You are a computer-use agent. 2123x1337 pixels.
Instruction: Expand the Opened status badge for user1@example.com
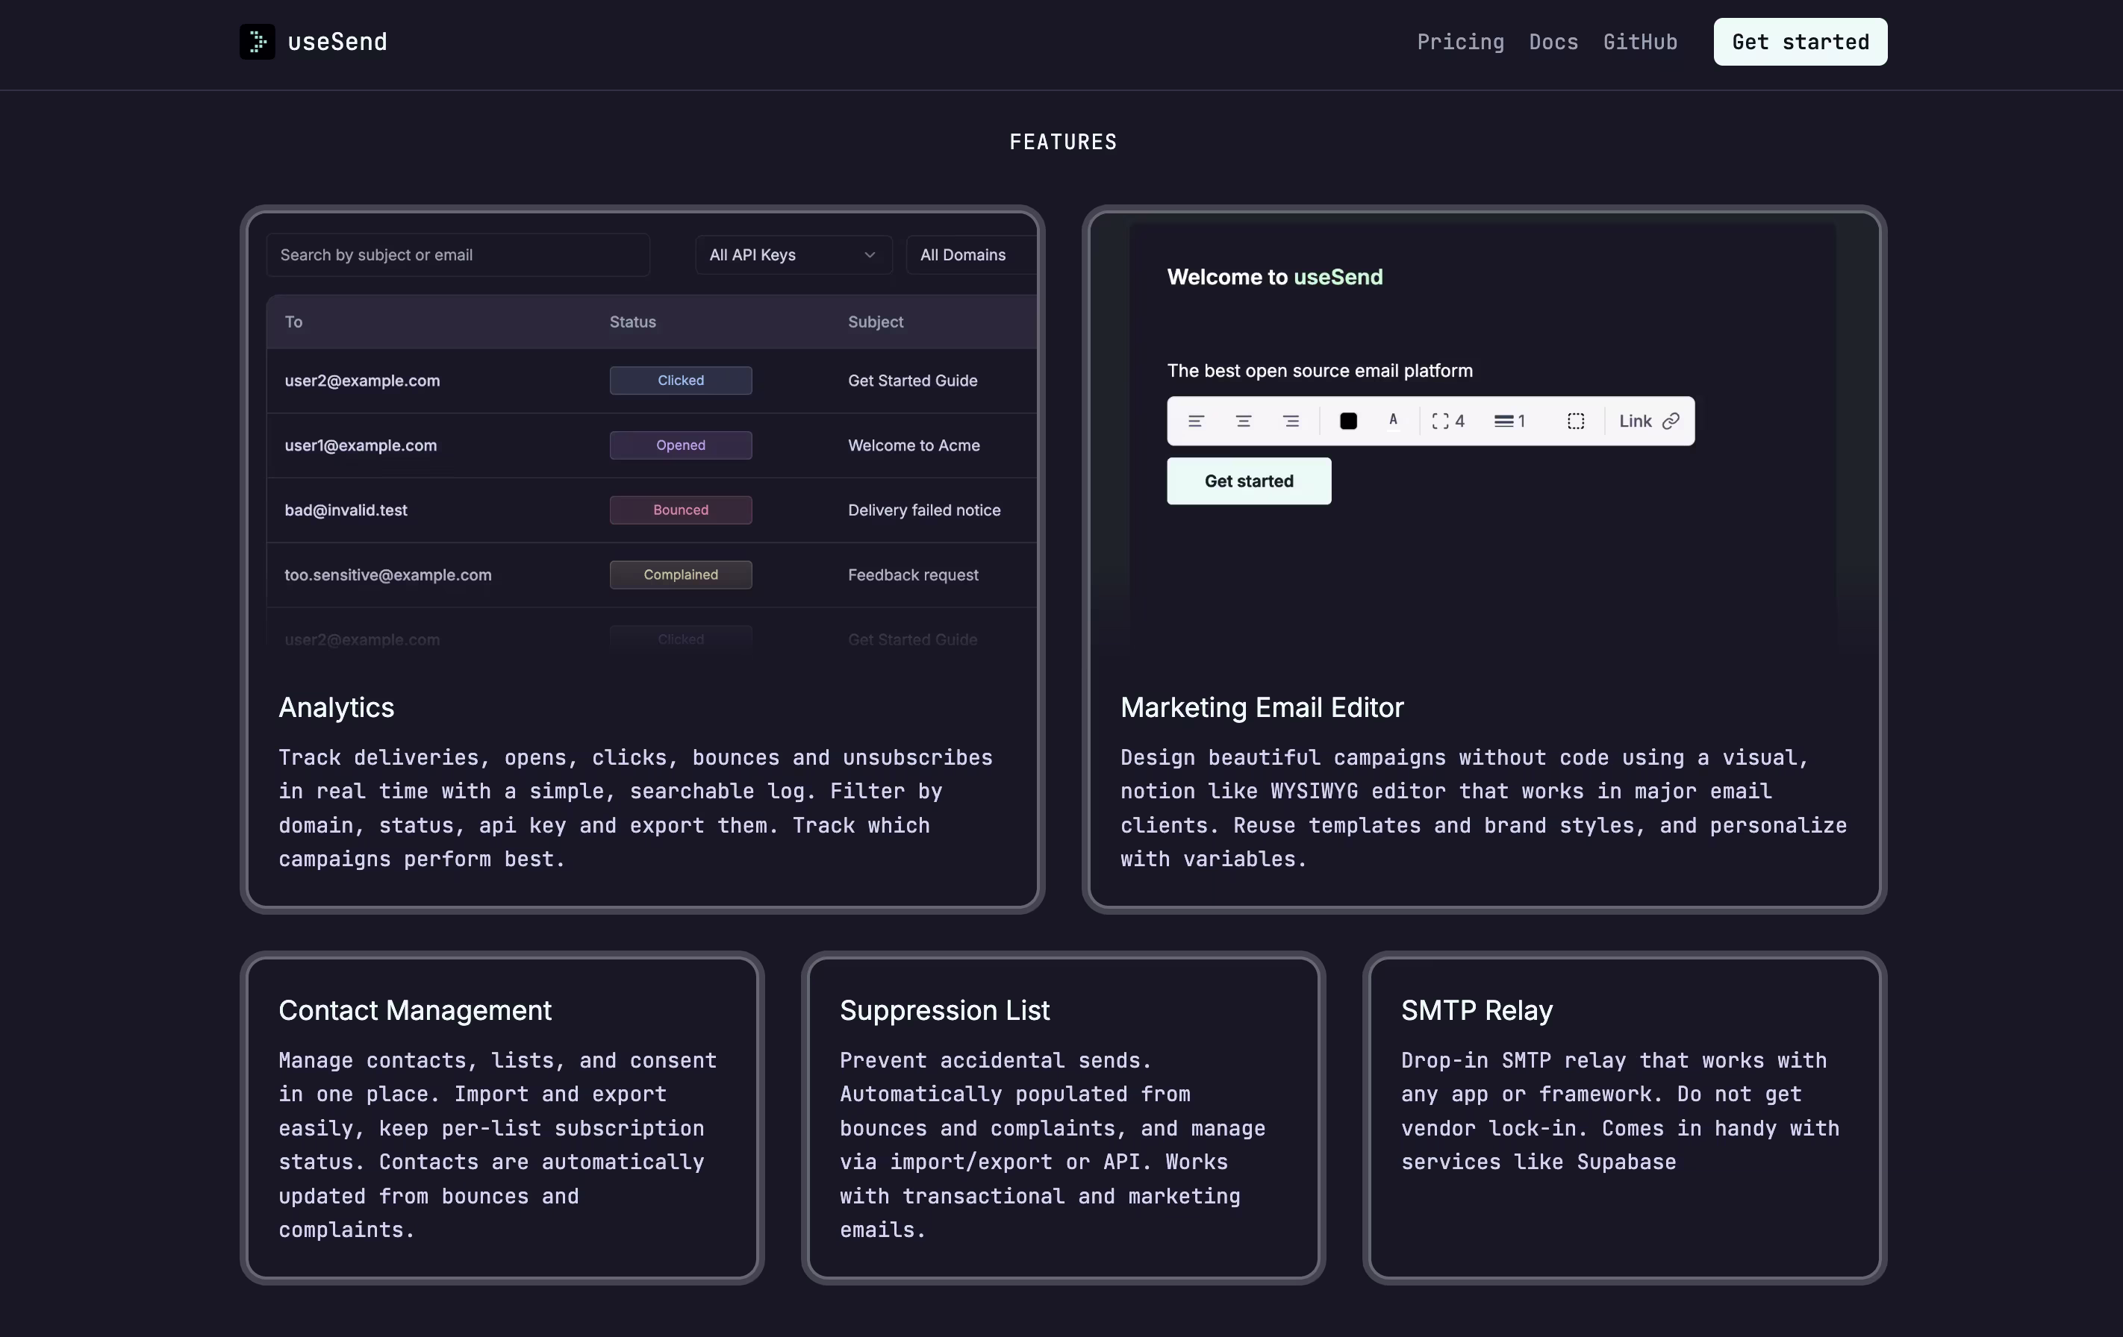[680, 445]
